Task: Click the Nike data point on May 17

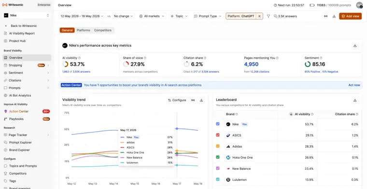Action: pyautogui.click(x=177, y=129)
